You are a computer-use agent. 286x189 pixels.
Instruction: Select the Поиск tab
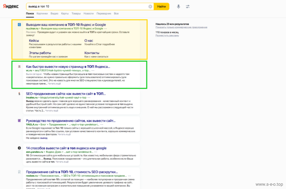(30, 14)
